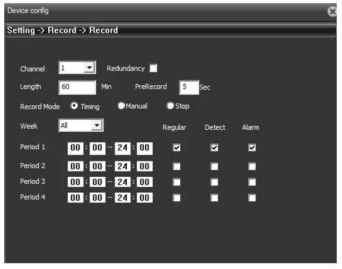Click Period 3 start hour field
The width and height of the screenshot is (342, 269).
[75, 182]
